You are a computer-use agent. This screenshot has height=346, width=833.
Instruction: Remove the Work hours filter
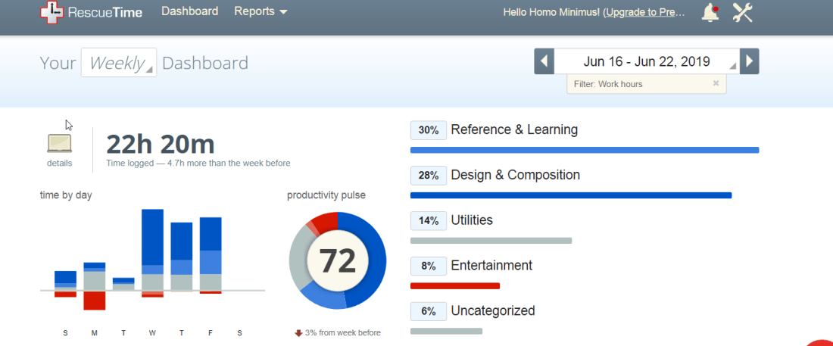coord(716,84)
